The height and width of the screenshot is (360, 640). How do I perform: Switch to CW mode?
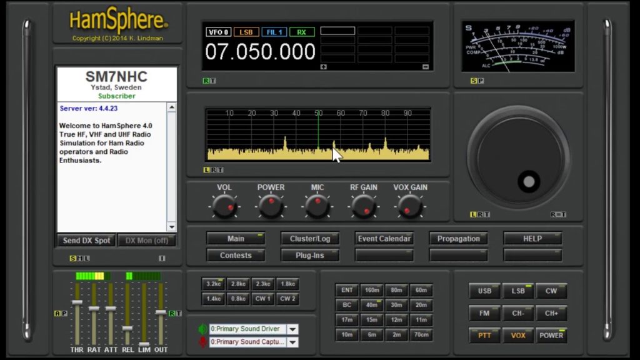coord(551,291)
